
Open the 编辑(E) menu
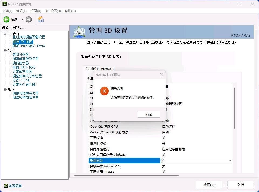21,11
